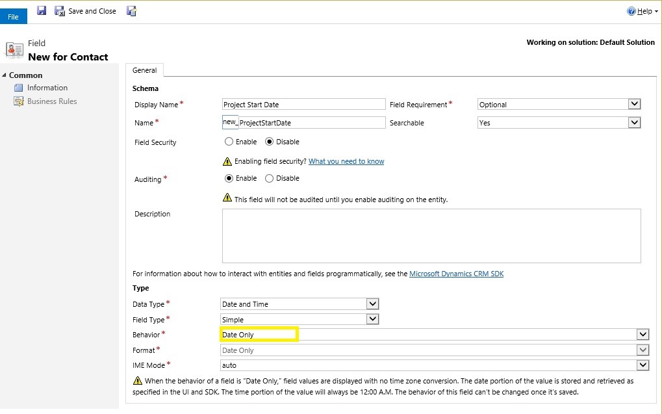Click the Business Rules icon in sidebar
The width and height of the screenshot is (662, 414).
19,101
